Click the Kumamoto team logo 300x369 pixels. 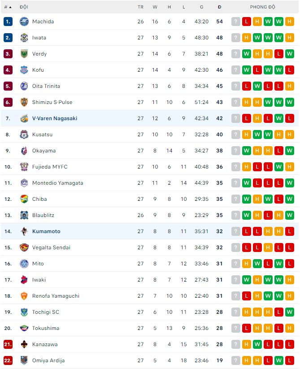(x=24, y=231)
